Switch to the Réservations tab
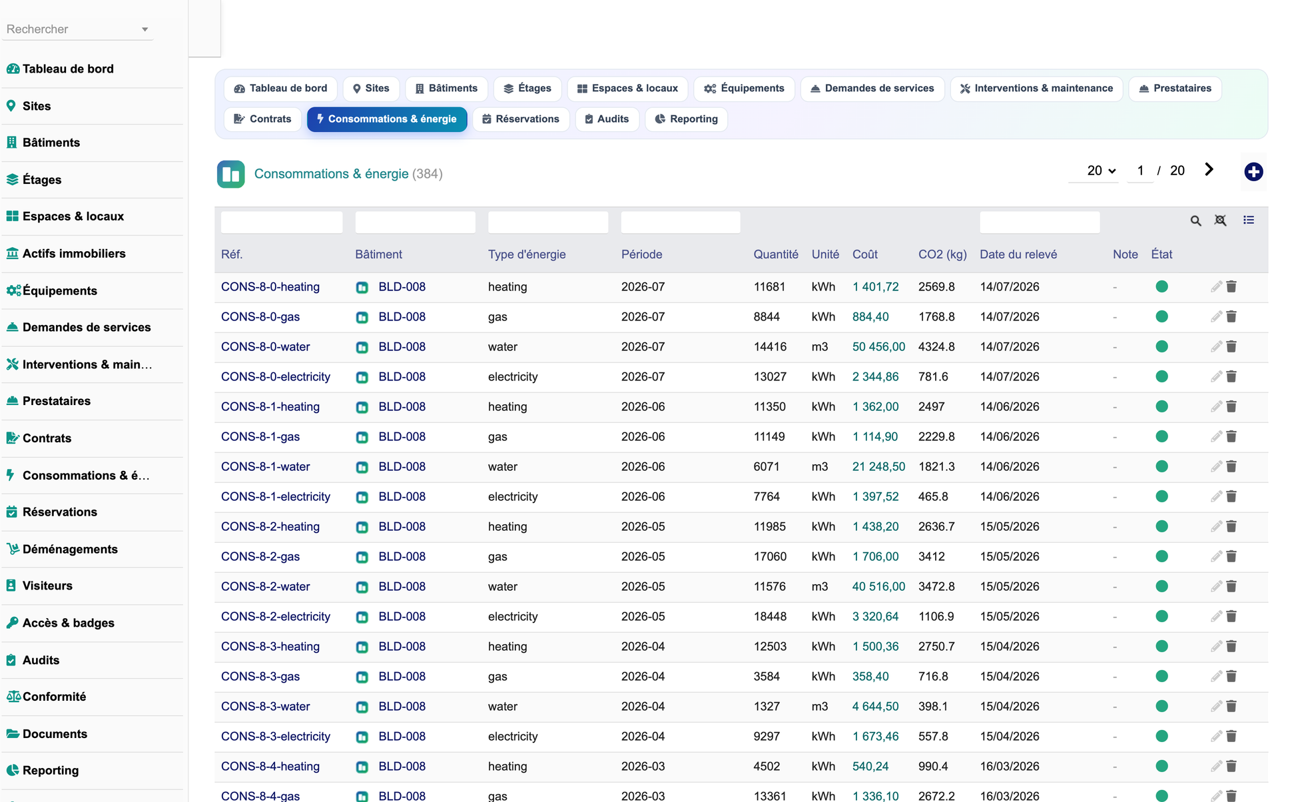Viewport: 1296px width, 802px height. [x=521, y=119]
